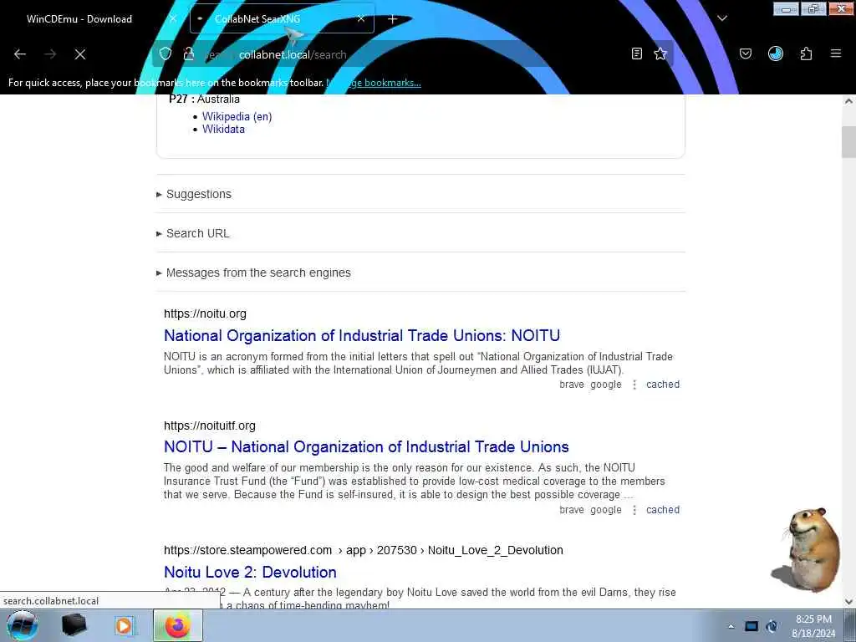Bookmark this page with the star
The height and width of the screenshot is (642, 856).
pyautogui.click(x=660, y=53)
